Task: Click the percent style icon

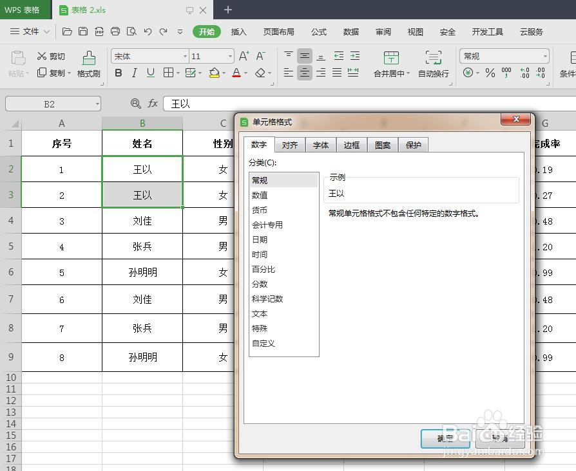Action: 490,73
